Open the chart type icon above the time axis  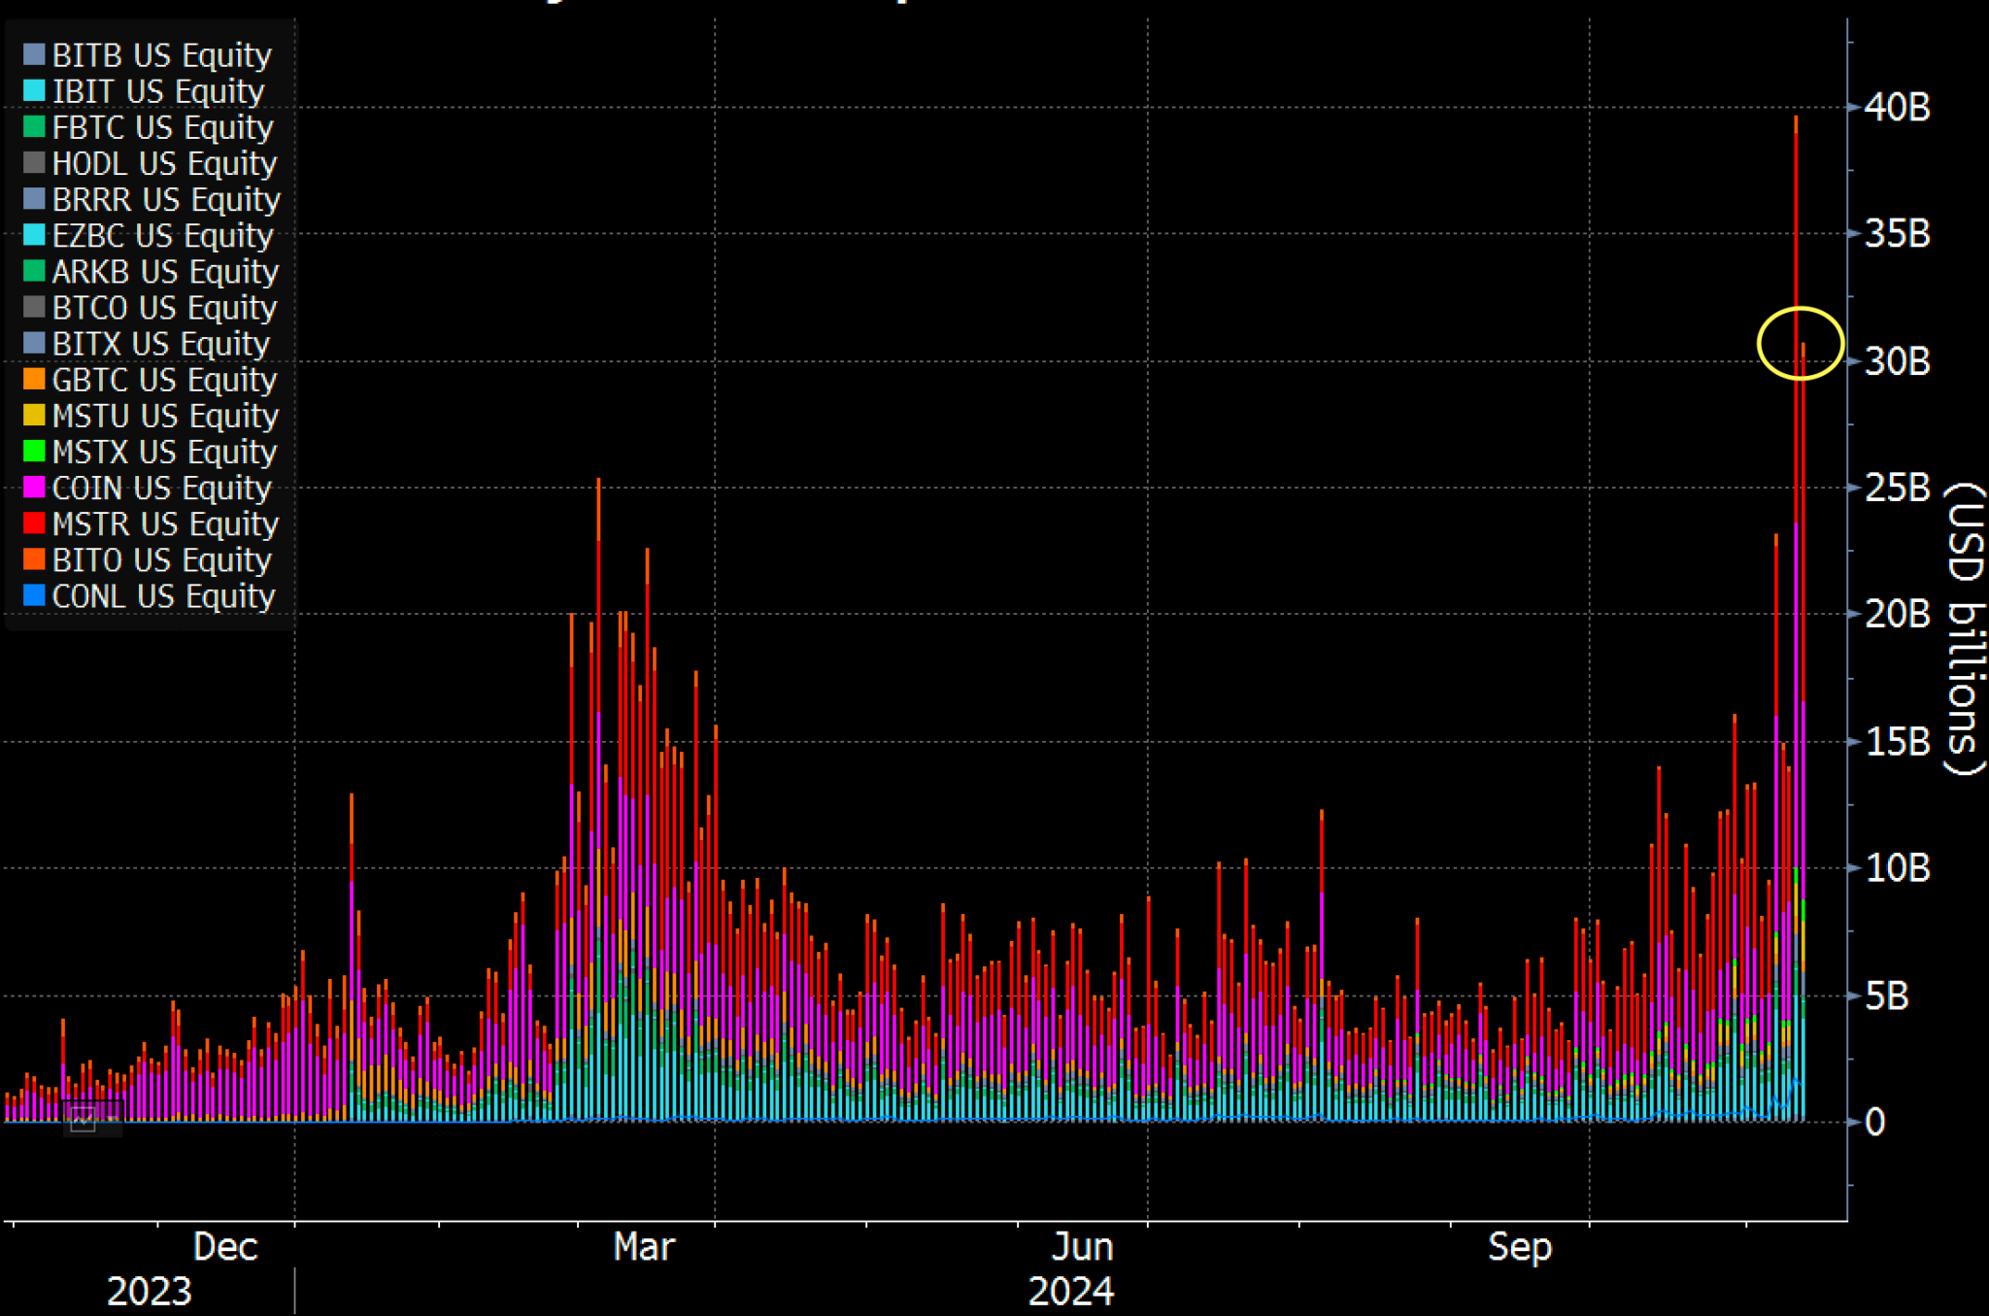(83, 1120)
